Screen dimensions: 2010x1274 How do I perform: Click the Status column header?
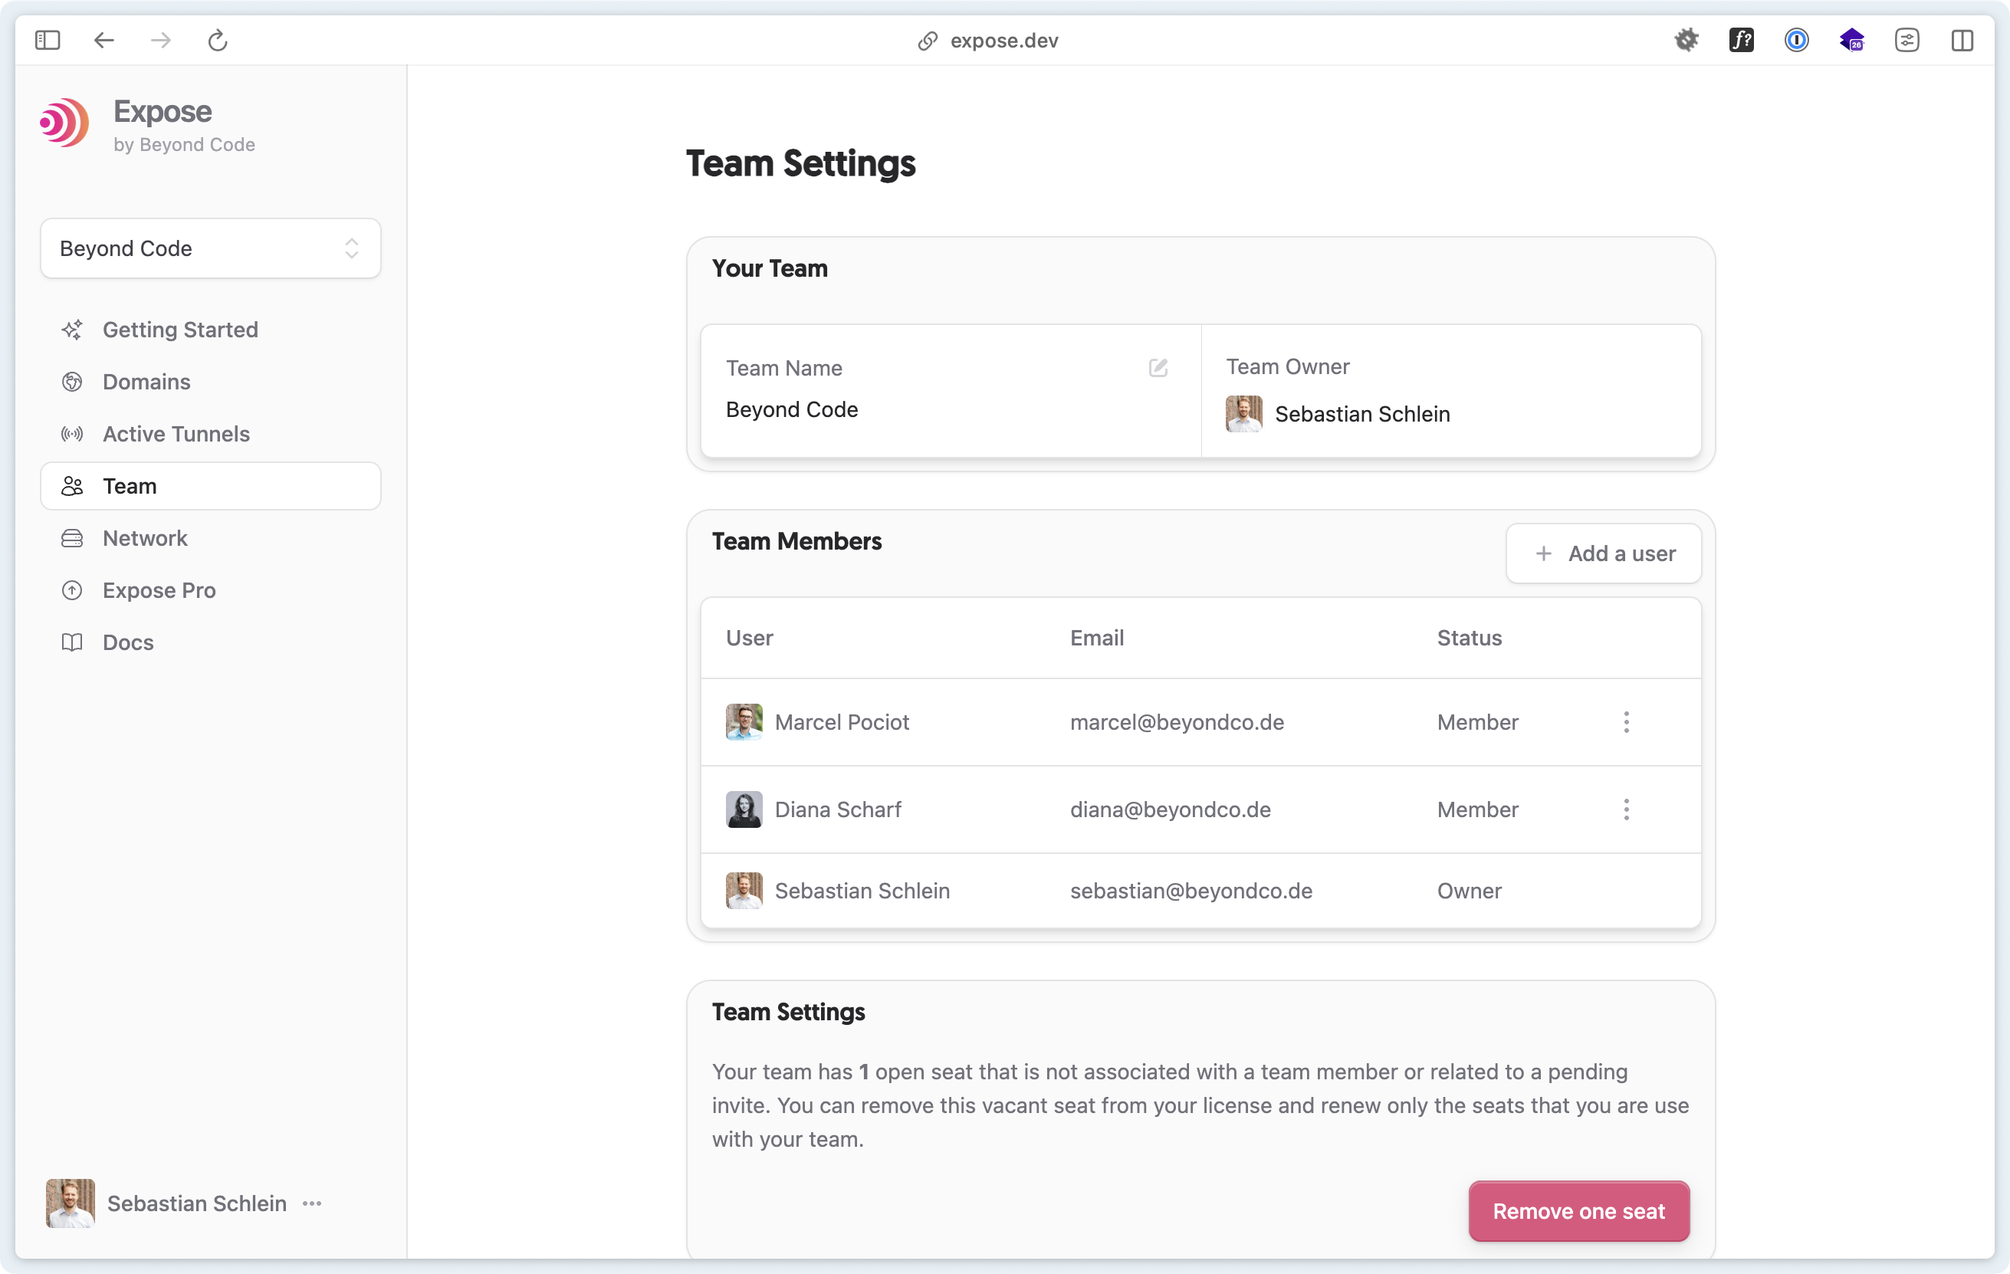click(x=1469, y=638)
